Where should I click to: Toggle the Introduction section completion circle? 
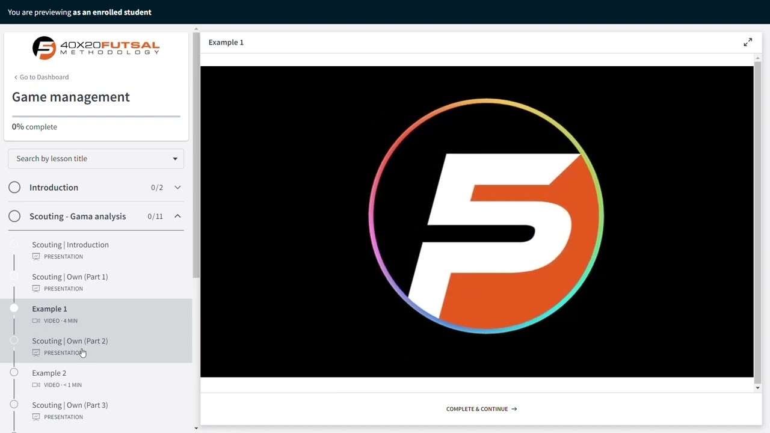coord(14,188)
